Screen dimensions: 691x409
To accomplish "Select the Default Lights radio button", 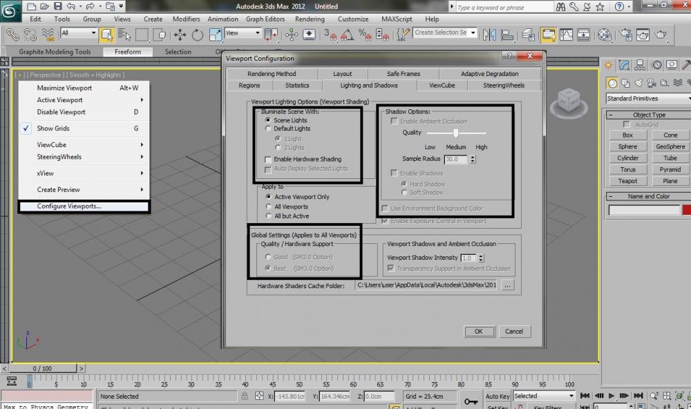I will [x=268, y=129].
